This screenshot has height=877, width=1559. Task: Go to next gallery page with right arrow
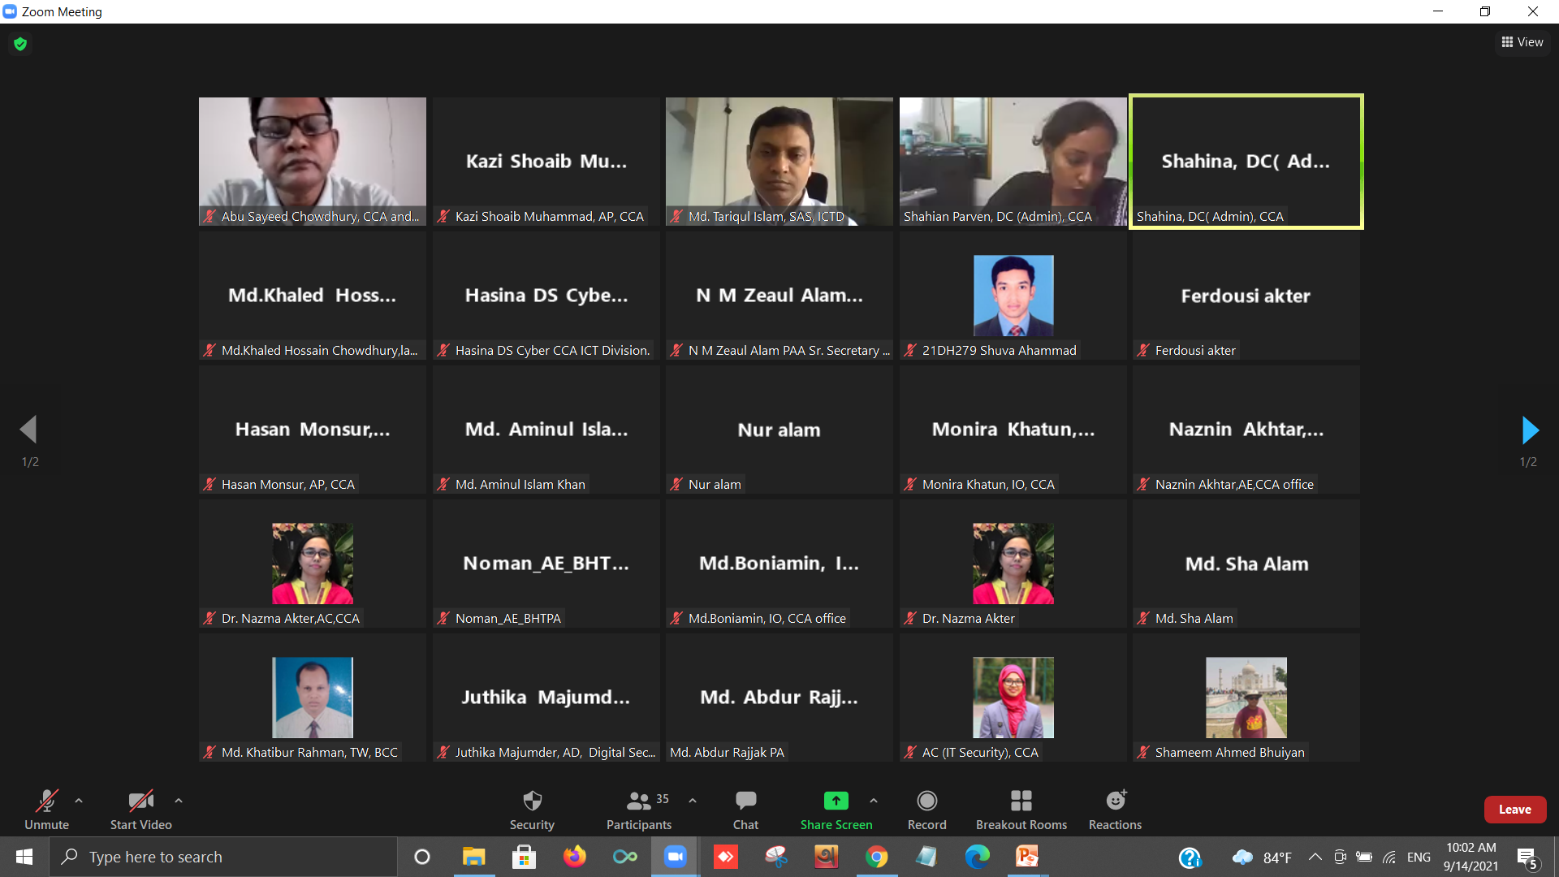point(1530,430)
